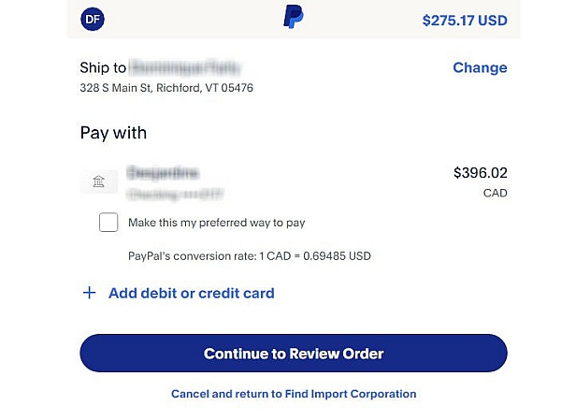Screen dimensions: 561x420
Task: Click the 328 S Main St address line
Action: (166, 88)
